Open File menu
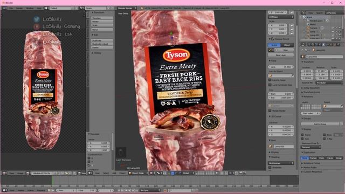Viewport: 345px width, 194px height. click(11, 8)
